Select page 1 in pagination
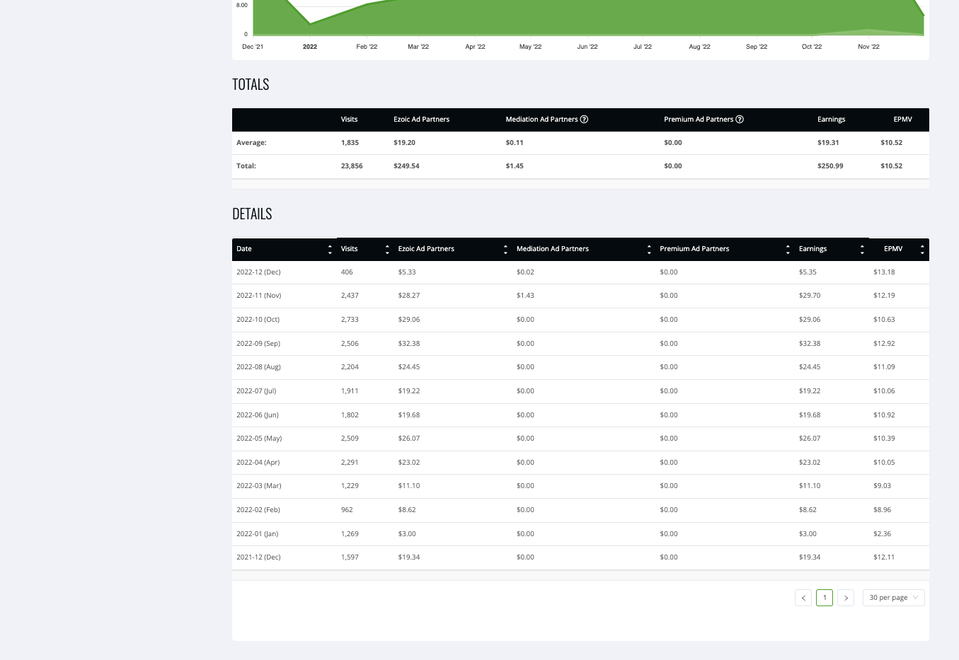 825,598
